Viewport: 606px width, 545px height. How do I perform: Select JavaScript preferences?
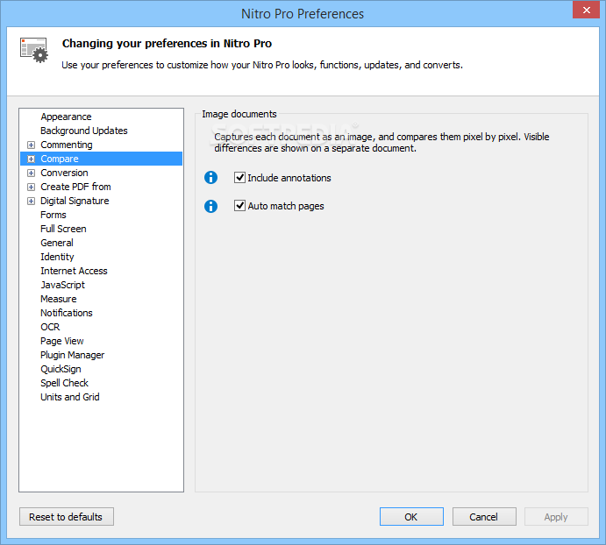tap(62, 285)
